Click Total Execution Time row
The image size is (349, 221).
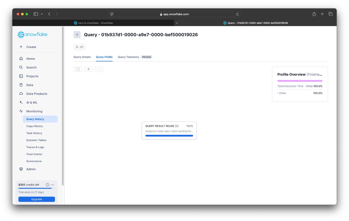[300, 86]
